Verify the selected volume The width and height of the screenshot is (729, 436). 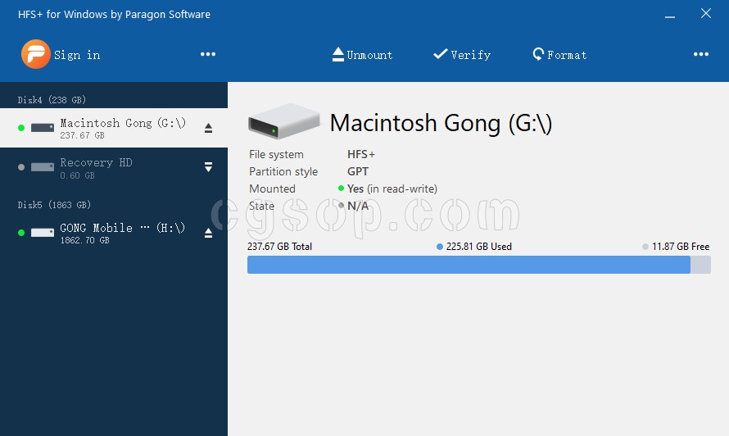coord(462,55)
